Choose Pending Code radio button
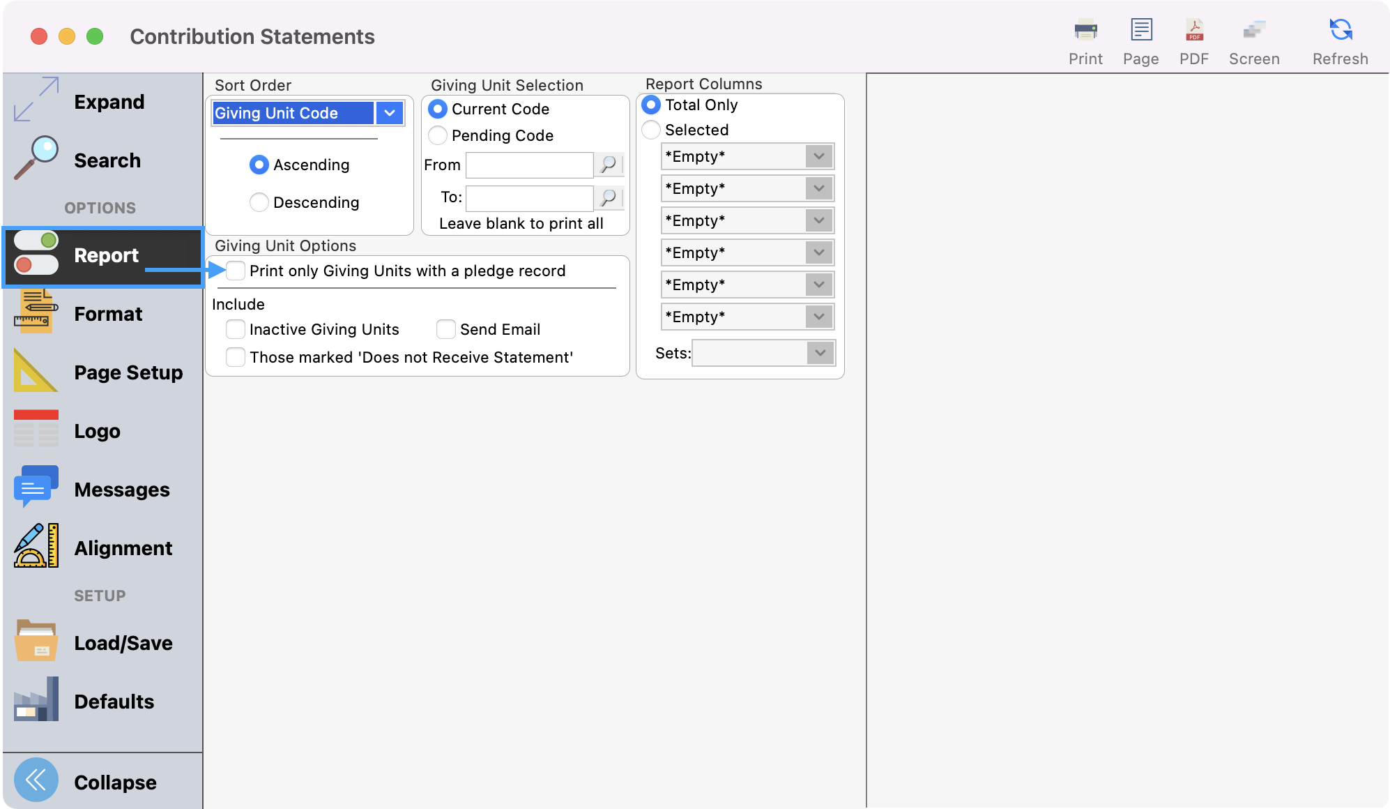 click(438, 135)
